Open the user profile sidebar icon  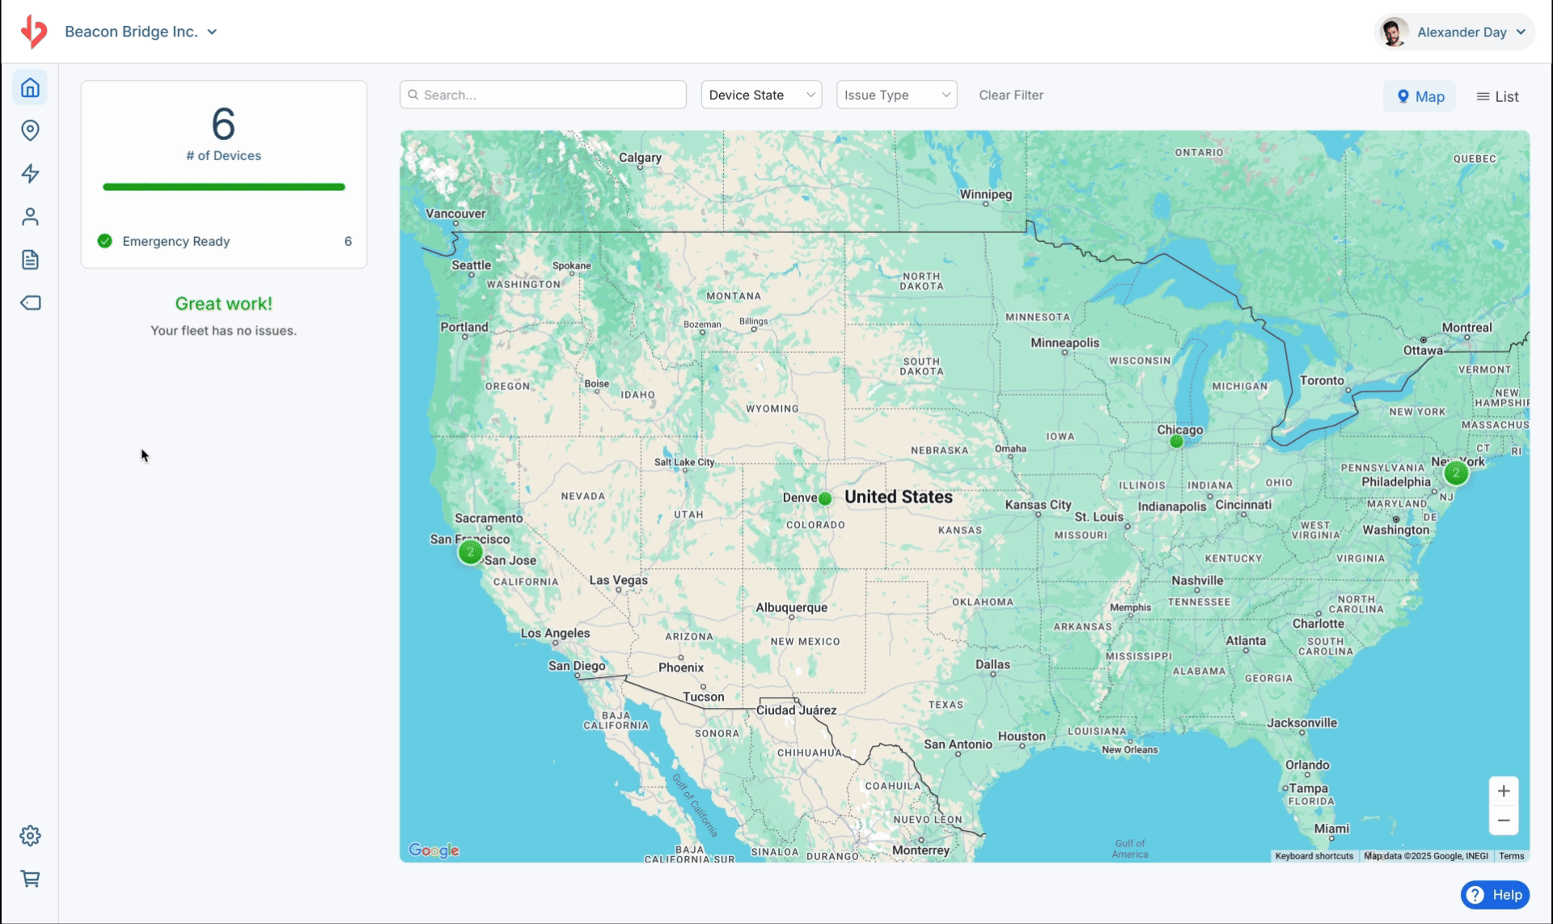coord(30,217)
